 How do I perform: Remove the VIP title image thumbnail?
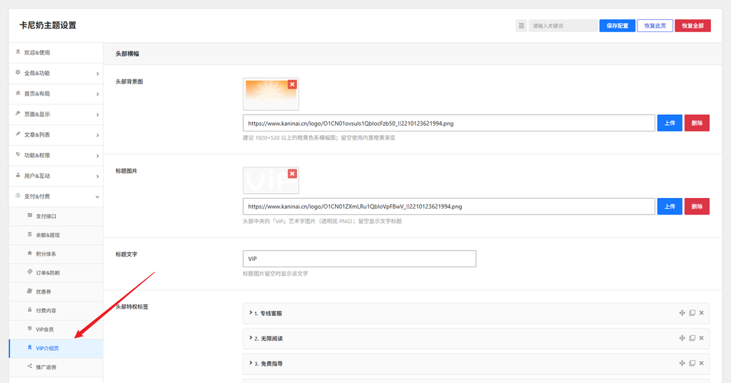pos(292,174)
